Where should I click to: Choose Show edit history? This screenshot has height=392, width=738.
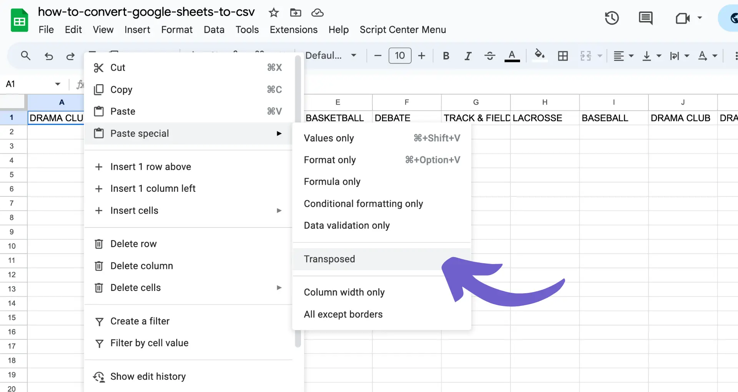[x=188, y=377]
